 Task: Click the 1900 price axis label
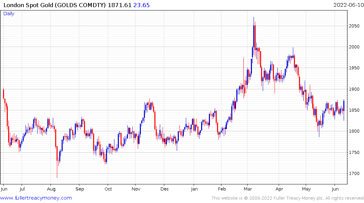point(354,89)
